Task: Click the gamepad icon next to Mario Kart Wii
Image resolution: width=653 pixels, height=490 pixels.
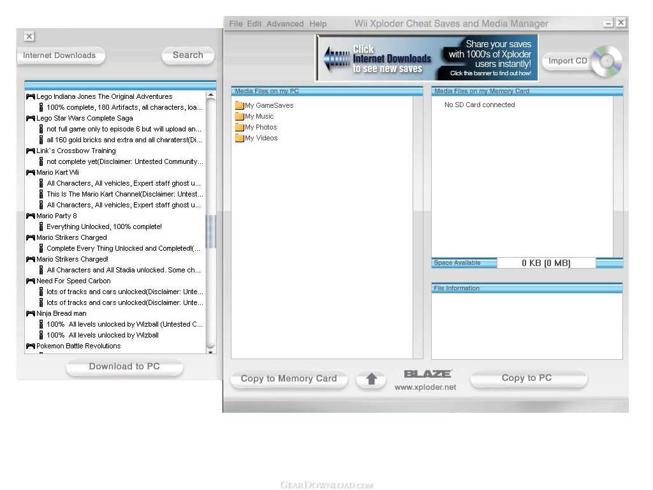Action: (31, 172)
